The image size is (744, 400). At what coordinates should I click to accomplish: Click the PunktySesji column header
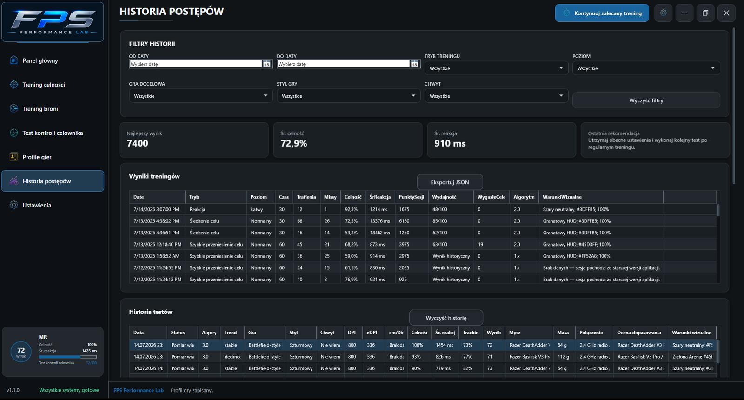412,197
